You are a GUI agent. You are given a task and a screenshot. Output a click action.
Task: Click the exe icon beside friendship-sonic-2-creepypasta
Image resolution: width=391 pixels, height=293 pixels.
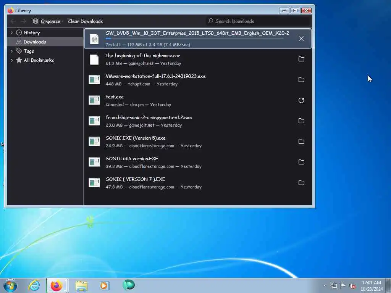tap(94, 121)
